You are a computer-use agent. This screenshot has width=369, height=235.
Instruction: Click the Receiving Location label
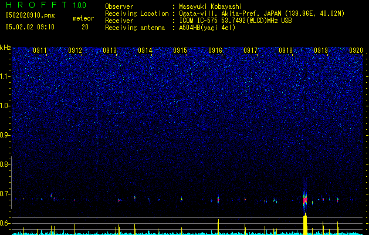coord(137,14)
